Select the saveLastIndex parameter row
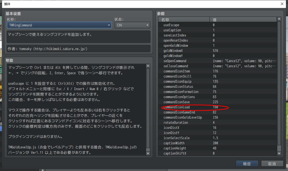This screenshot has height=171, width=288. pos(218,35)
